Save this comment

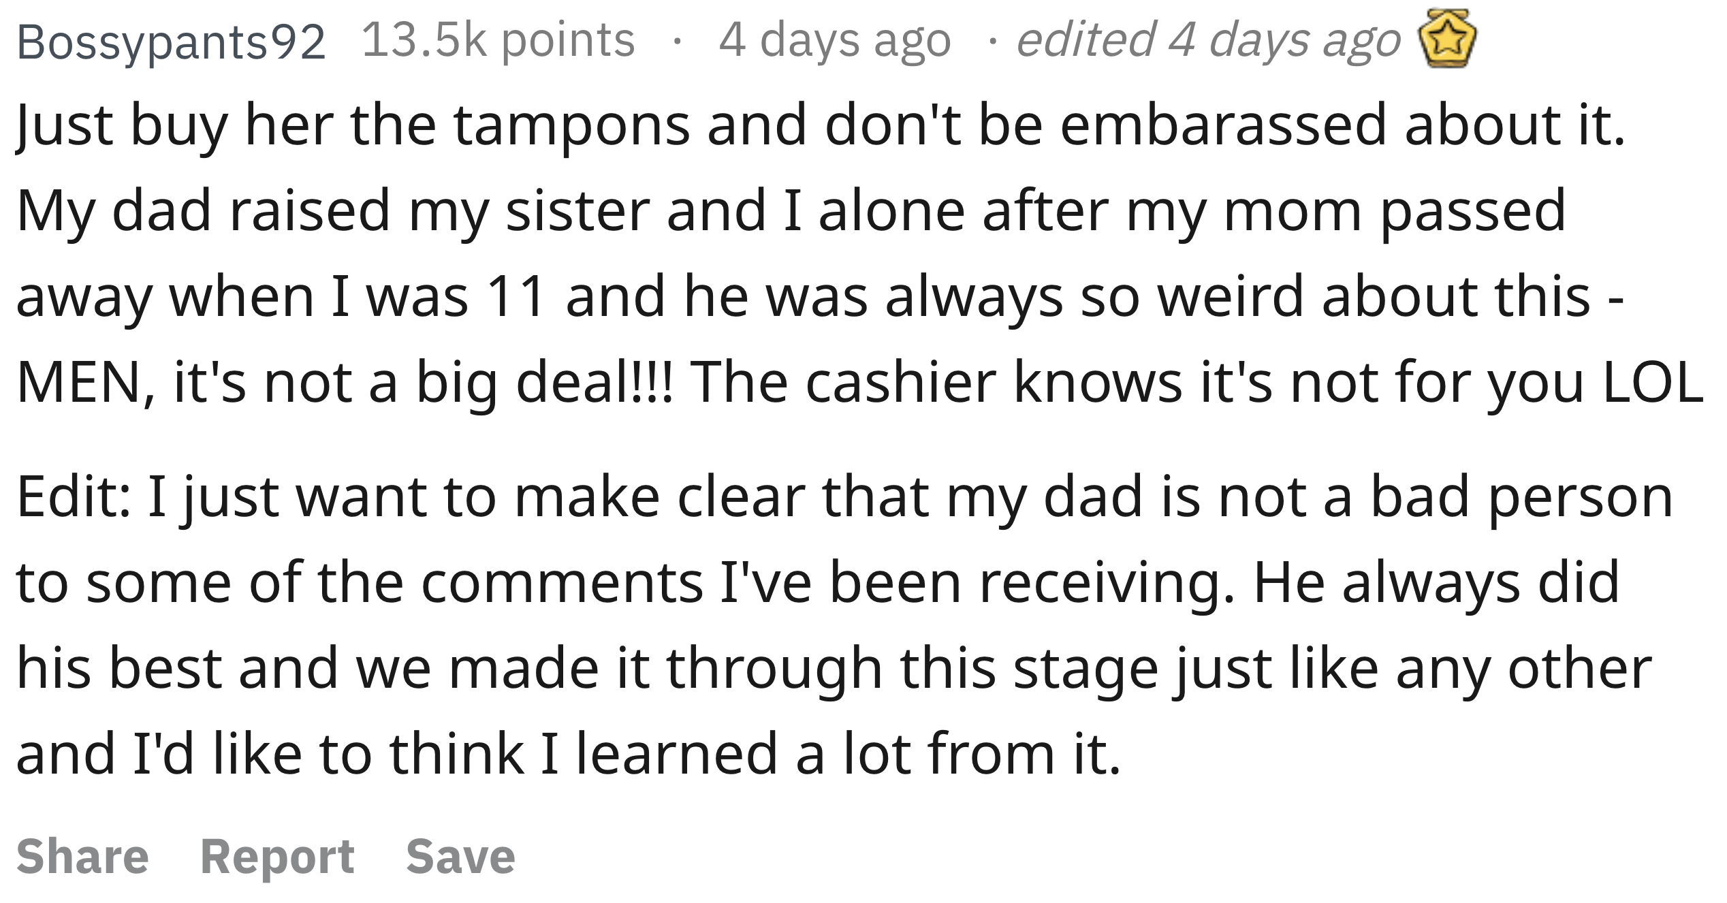click(x=460, y=856)
